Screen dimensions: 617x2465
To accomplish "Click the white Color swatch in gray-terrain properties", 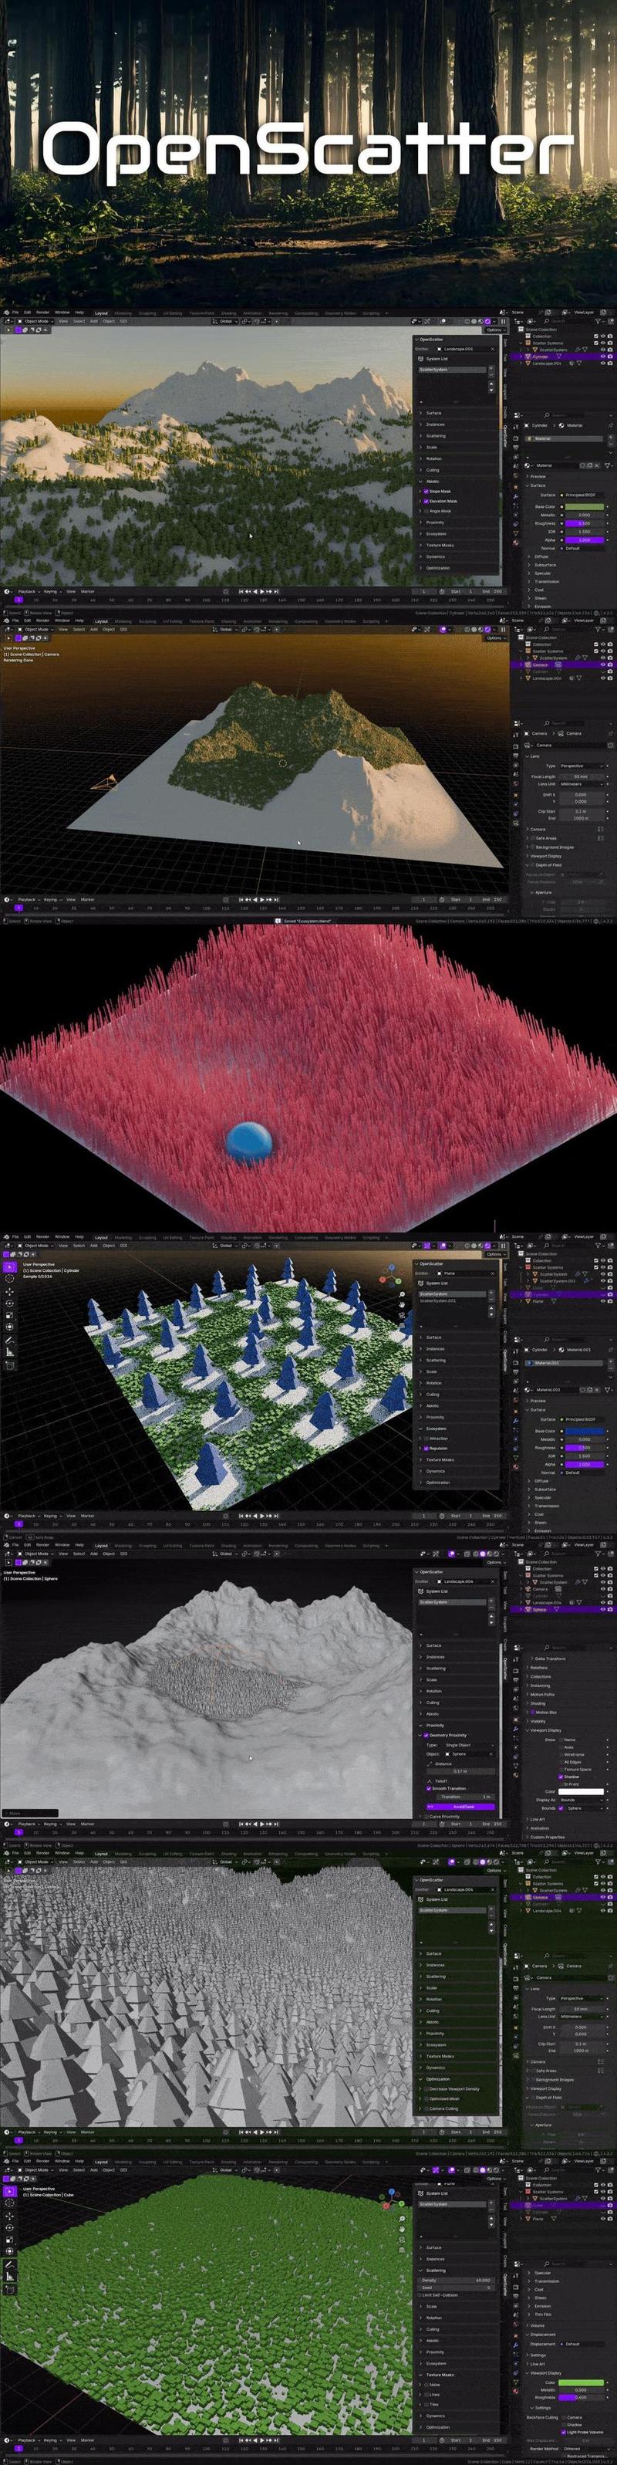I will coord(582,1791).
